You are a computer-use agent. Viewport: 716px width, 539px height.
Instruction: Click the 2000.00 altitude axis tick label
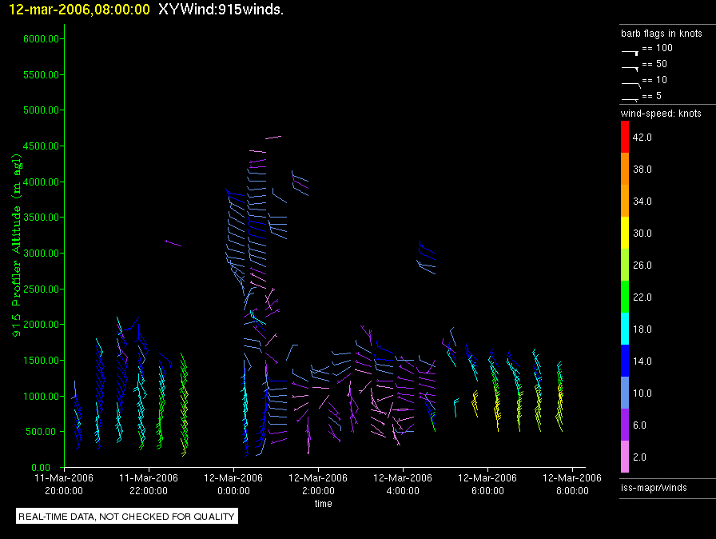pyautogui.click(x=41, y=325)
